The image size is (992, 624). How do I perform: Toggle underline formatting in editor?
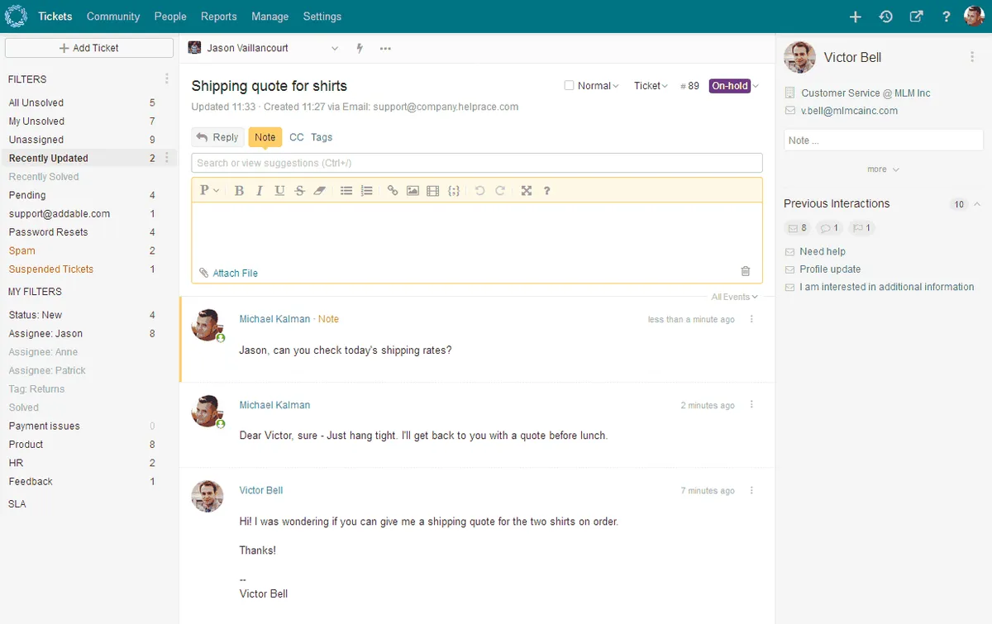(279, 191)
